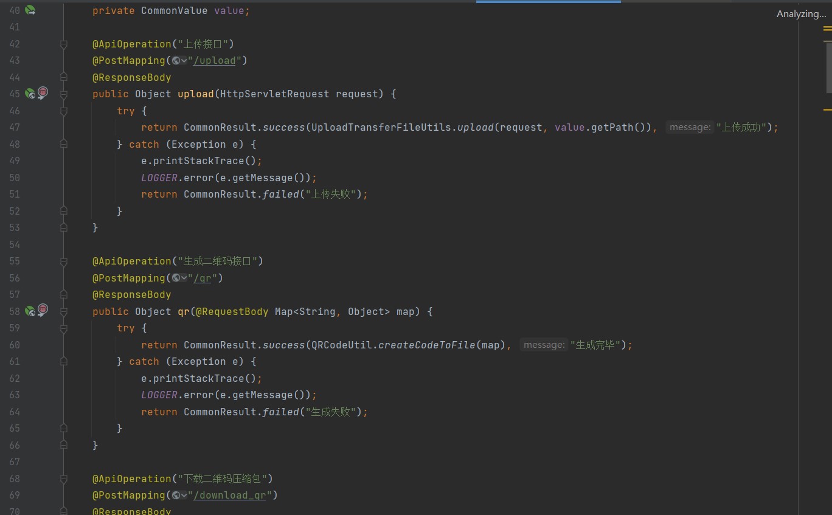Click the red m gutter icon on line 45

pos(43,93)
